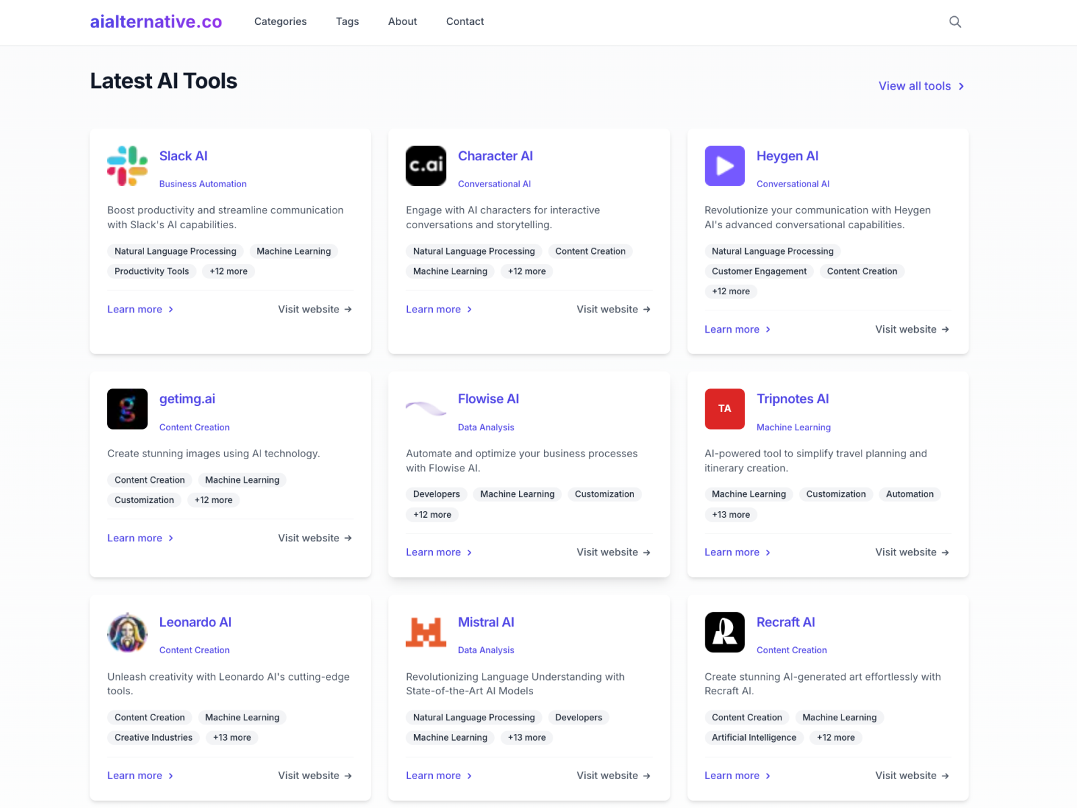Screen dimensions: 1077x808
Task: Click the Mistral AI orange logo
Action: 425,632
